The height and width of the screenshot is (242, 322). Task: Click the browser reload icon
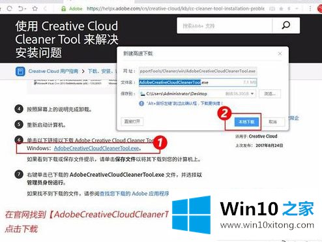pos(9,8)
